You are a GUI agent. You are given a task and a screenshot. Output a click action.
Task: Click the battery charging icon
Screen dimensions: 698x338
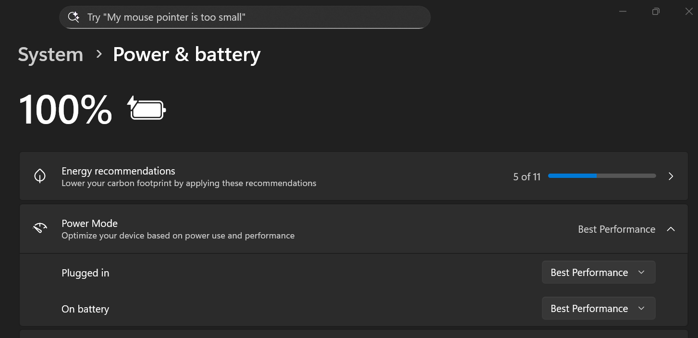[x=147, y=109]
